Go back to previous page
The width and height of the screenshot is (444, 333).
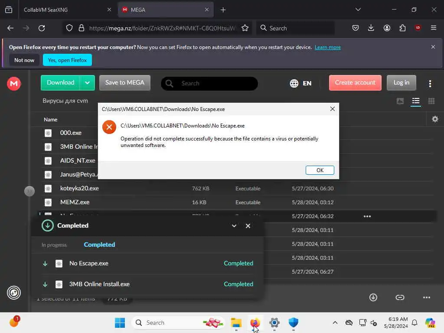point(10,28)
